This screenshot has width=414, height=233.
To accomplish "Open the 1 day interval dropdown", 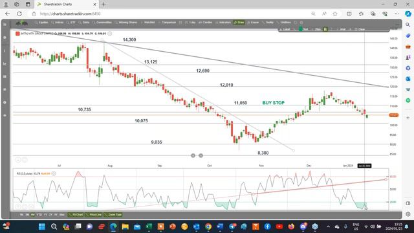I will 190,23.
